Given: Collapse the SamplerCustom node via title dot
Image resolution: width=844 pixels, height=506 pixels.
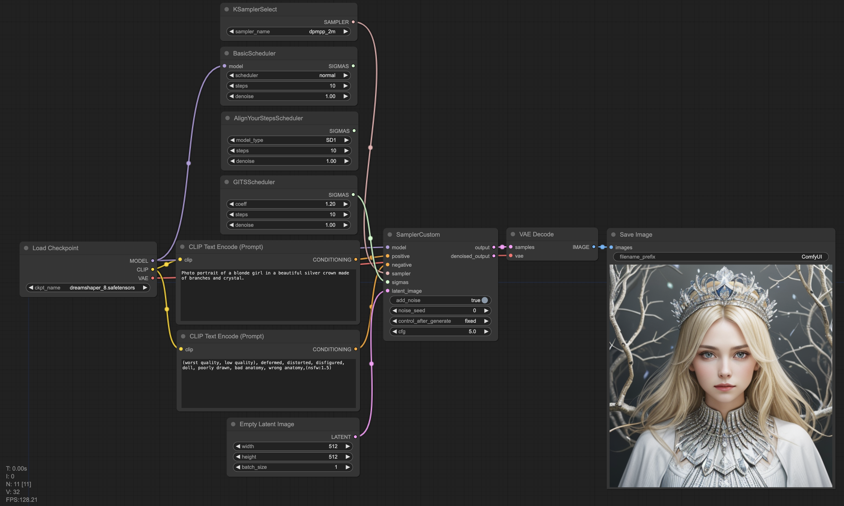Looking at the screenshot, I should tap(390, 235).
